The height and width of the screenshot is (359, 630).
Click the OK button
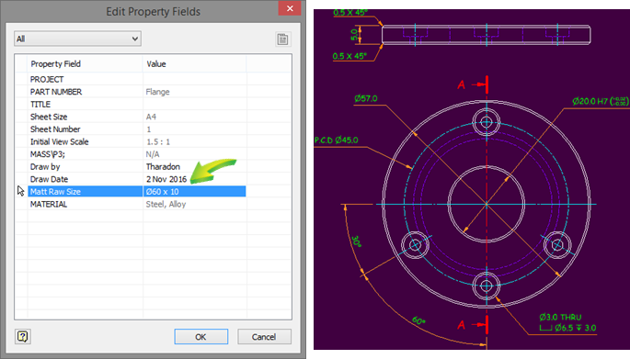pos(200,337)
